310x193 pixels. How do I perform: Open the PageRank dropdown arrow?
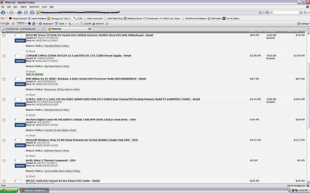tap(26, 24)
